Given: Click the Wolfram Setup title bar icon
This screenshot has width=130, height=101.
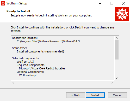Looking at the screenshot, I should (x=3, y=3).
